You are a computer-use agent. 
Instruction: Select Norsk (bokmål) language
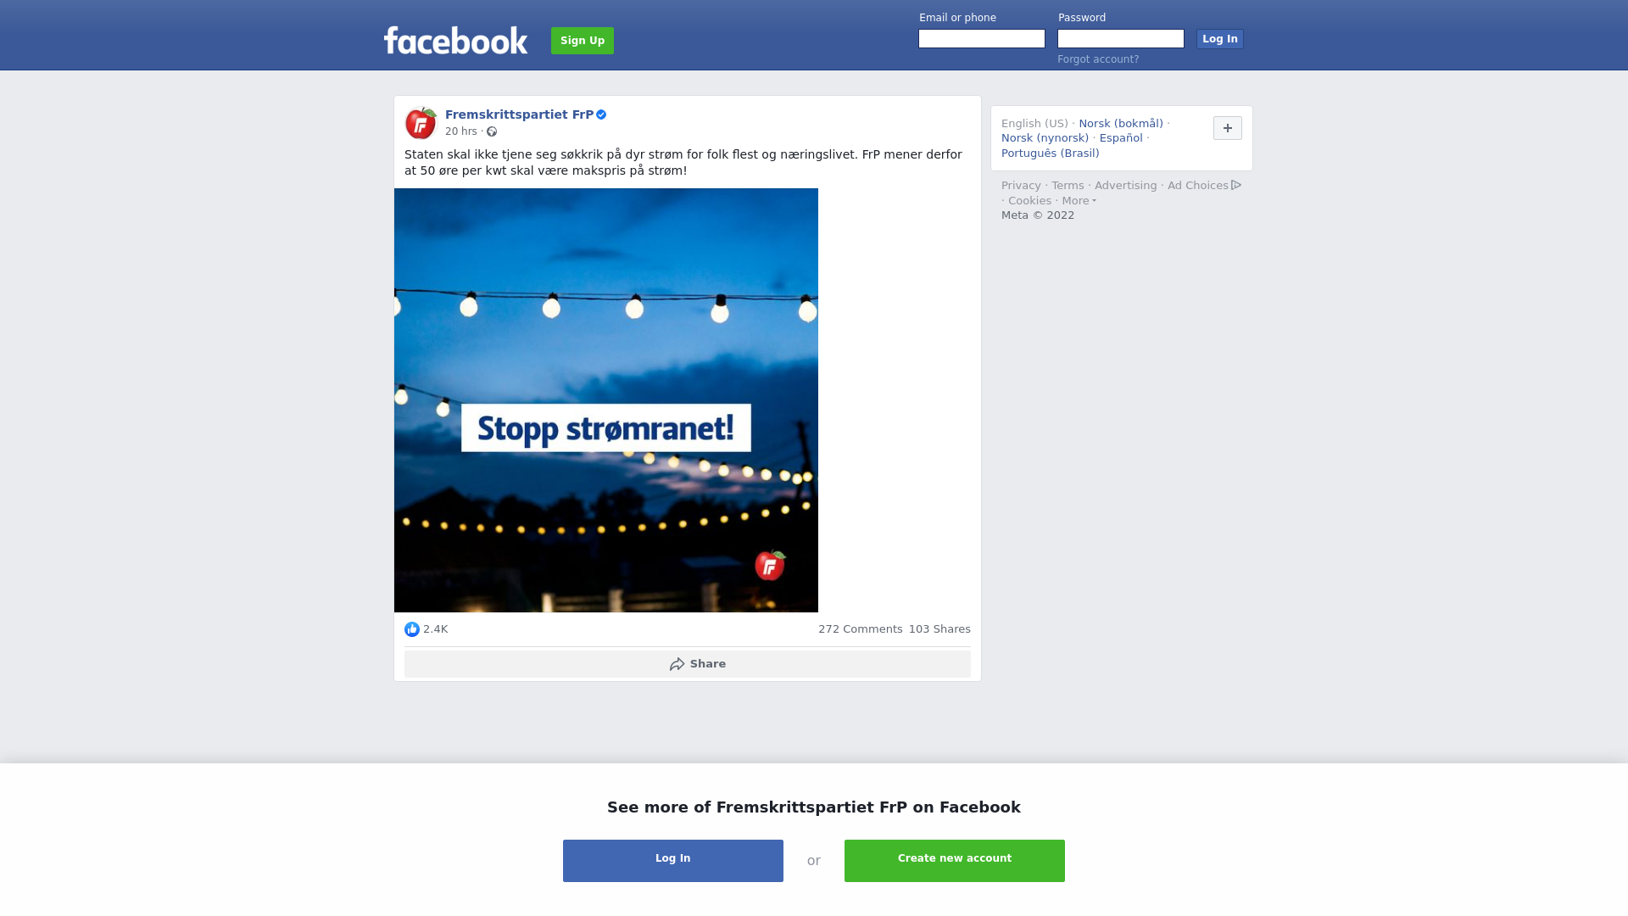[1121, 124]
